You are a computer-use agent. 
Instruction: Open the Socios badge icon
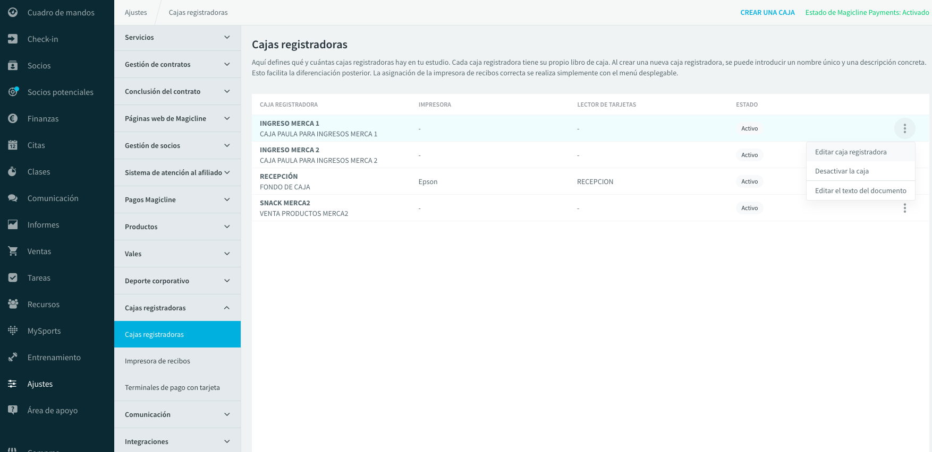[x=13, y=65]
